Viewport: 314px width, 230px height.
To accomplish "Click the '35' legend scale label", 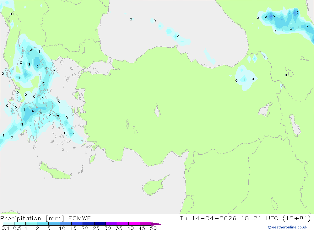I will point(119,228).
